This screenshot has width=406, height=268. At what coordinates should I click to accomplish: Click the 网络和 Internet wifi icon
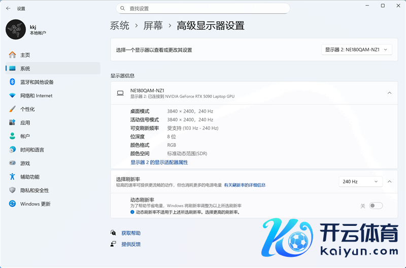12,95
